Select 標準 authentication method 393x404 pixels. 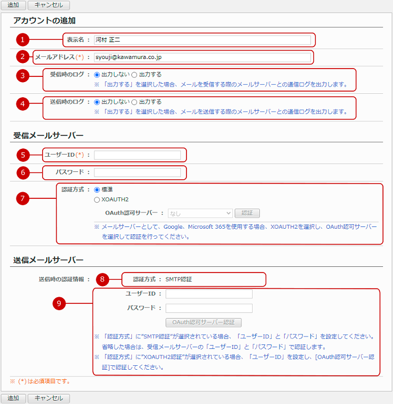pos(97,190)
